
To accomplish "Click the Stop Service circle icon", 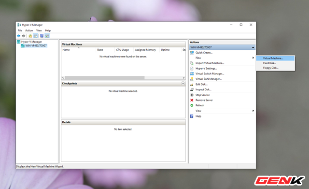I will tap(192, 95).
